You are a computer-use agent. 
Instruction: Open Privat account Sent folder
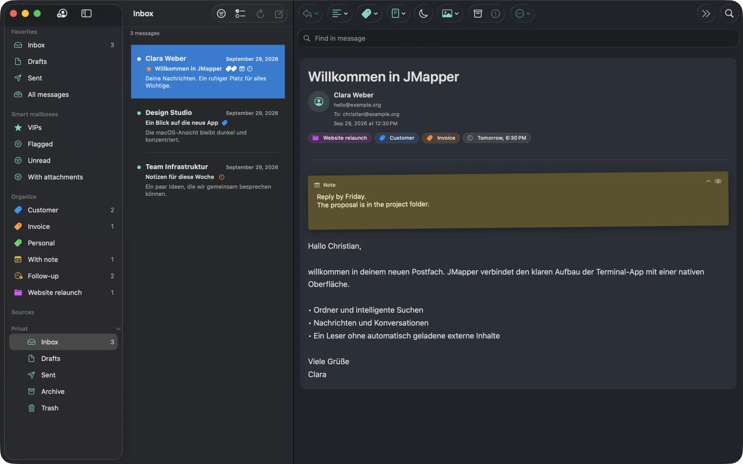point(64,375)
